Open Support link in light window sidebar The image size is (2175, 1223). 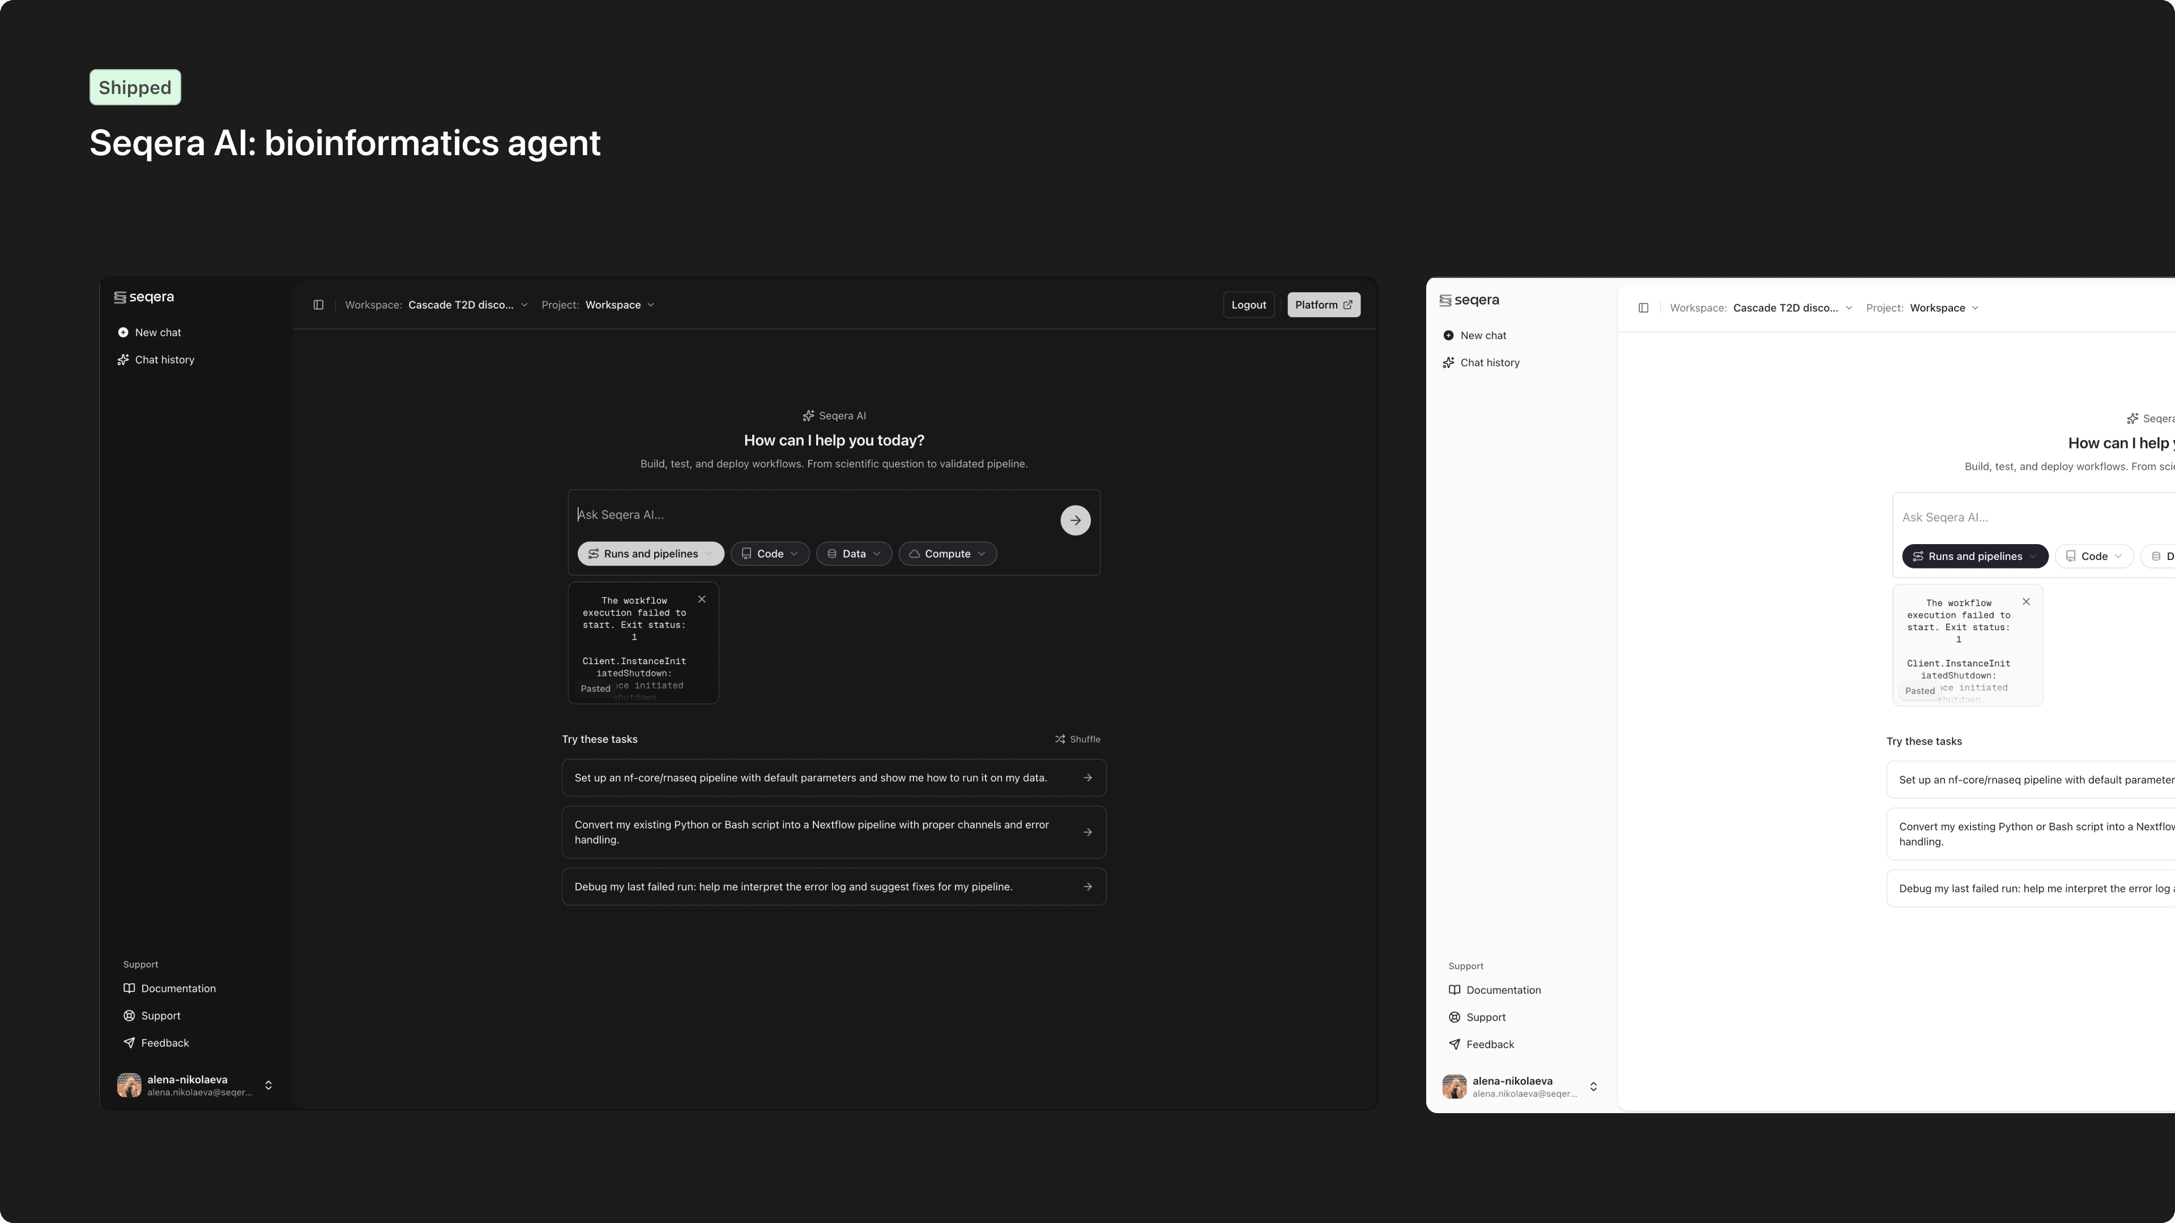click(1478, 1017)
